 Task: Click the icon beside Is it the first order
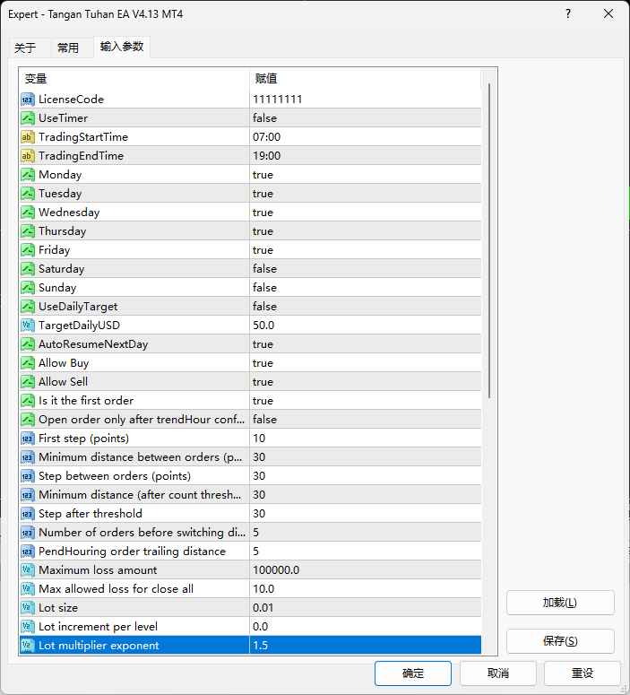coord(28,401)
